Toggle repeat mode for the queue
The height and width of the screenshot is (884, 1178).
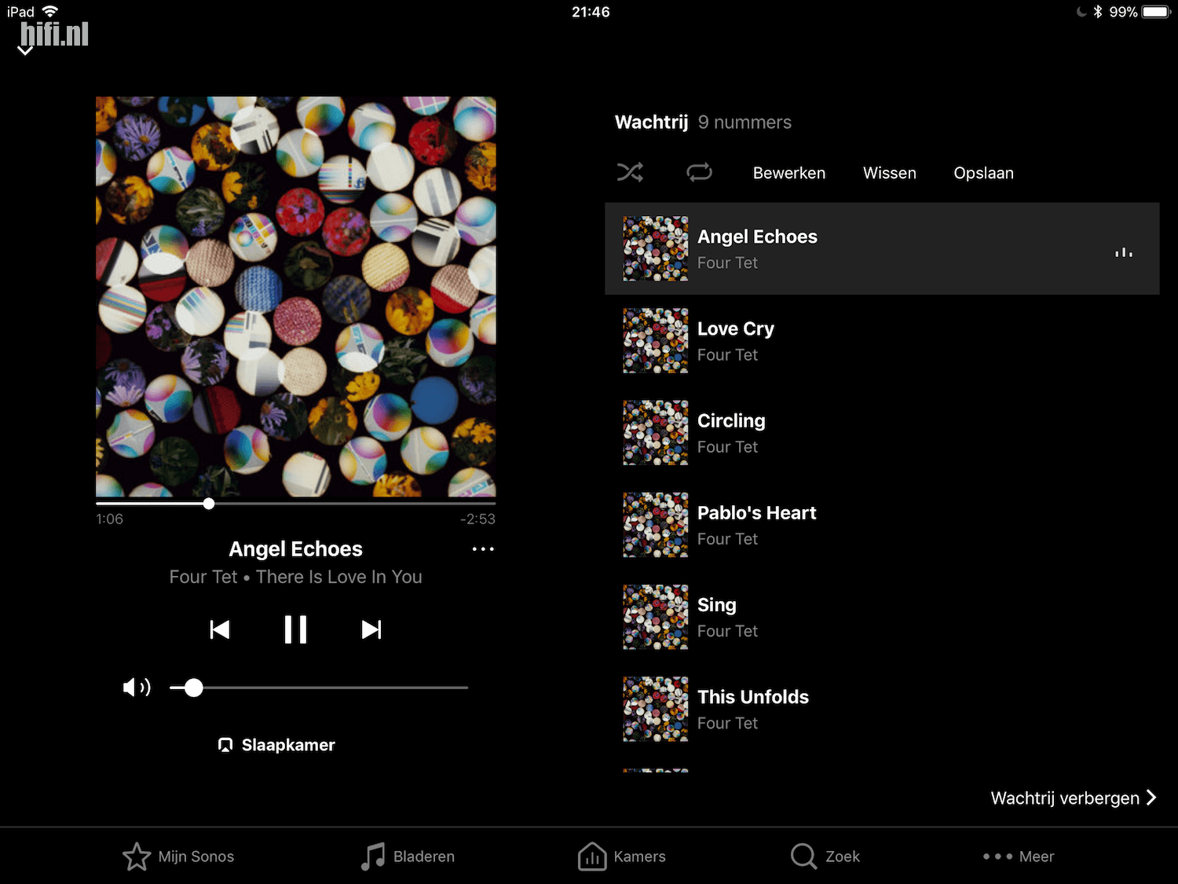699,172
